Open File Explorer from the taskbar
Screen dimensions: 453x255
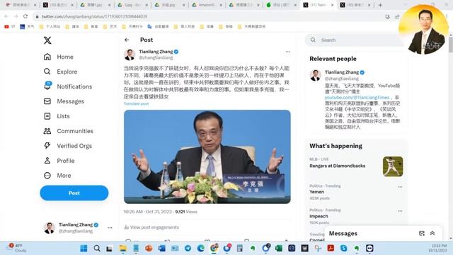[x=122, y=248]
